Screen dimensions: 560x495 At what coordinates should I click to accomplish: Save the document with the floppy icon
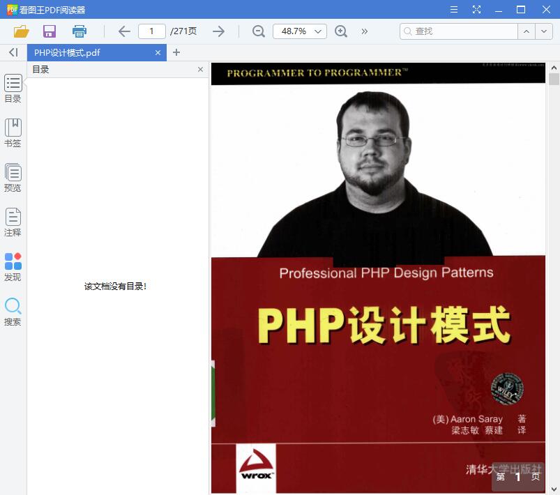point(50,31)
